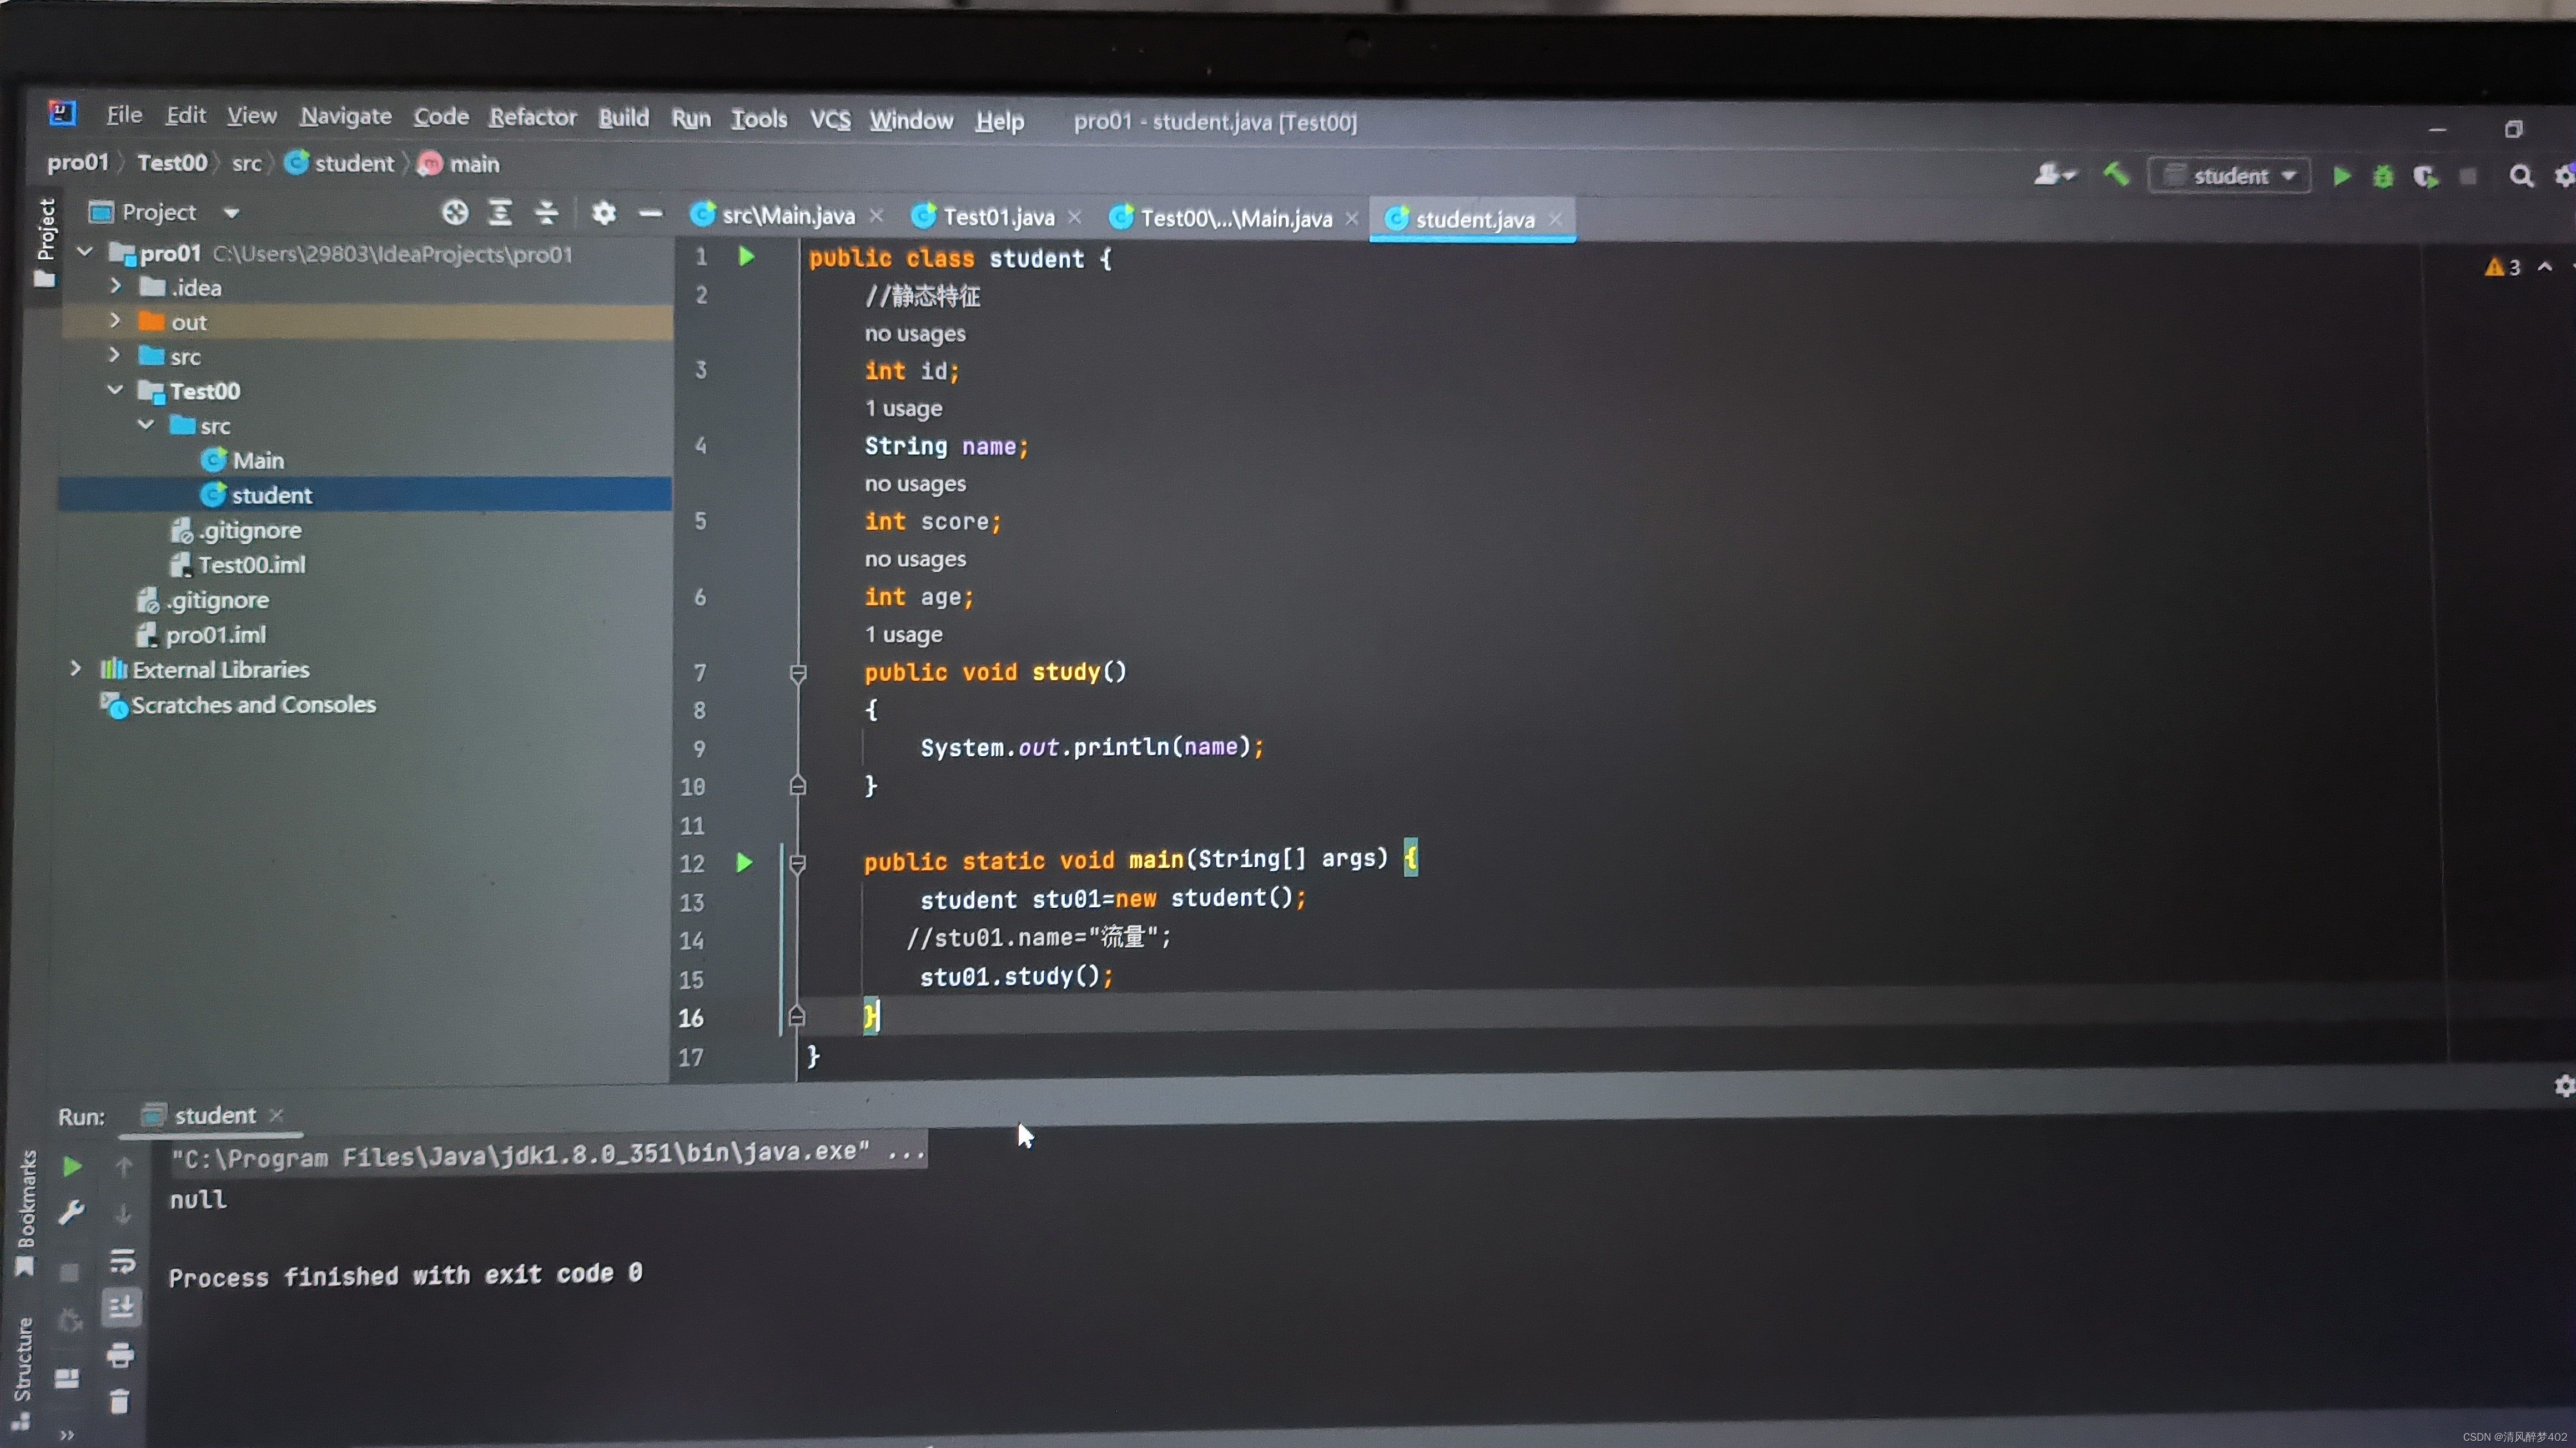Open the wrench settings icon in the Run panel
Viewport: 2576px width, 1448px height.
[71, 1213]
